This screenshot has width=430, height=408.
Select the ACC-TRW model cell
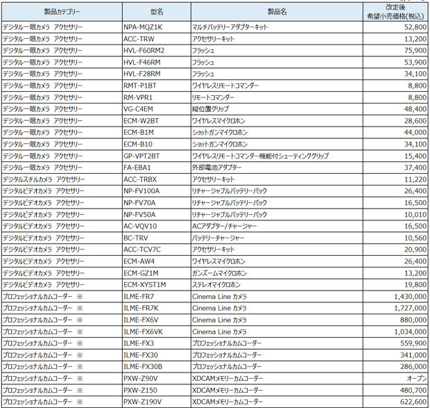coord(157,39)
